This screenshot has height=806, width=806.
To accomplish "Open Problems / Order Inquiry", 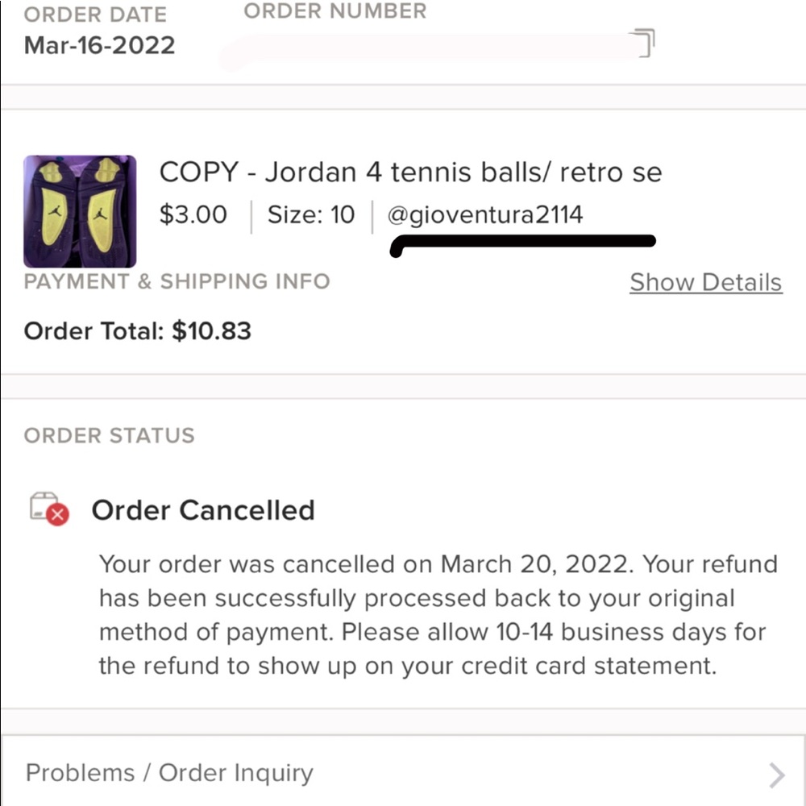I will click(x=168, y=772).
